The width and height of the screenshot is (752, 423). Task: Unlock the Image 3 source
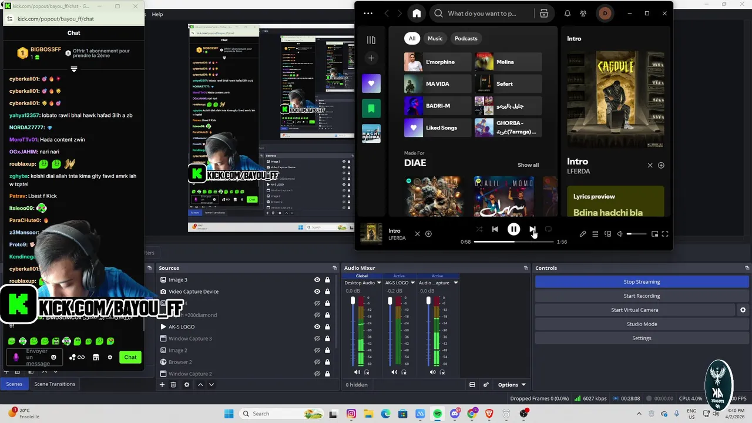coord(327,280)
